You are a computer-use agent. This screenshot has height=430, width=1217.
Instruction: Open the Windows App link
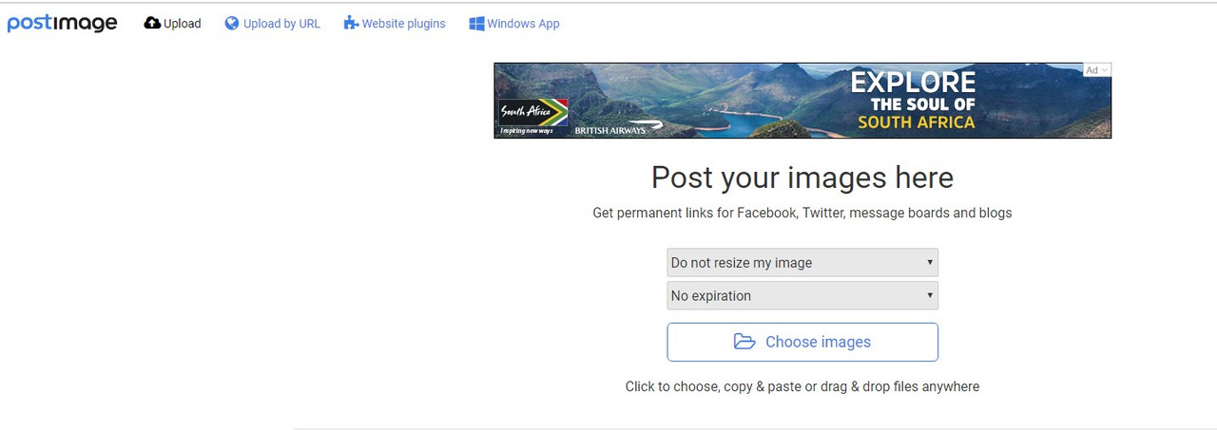(514, 24)
